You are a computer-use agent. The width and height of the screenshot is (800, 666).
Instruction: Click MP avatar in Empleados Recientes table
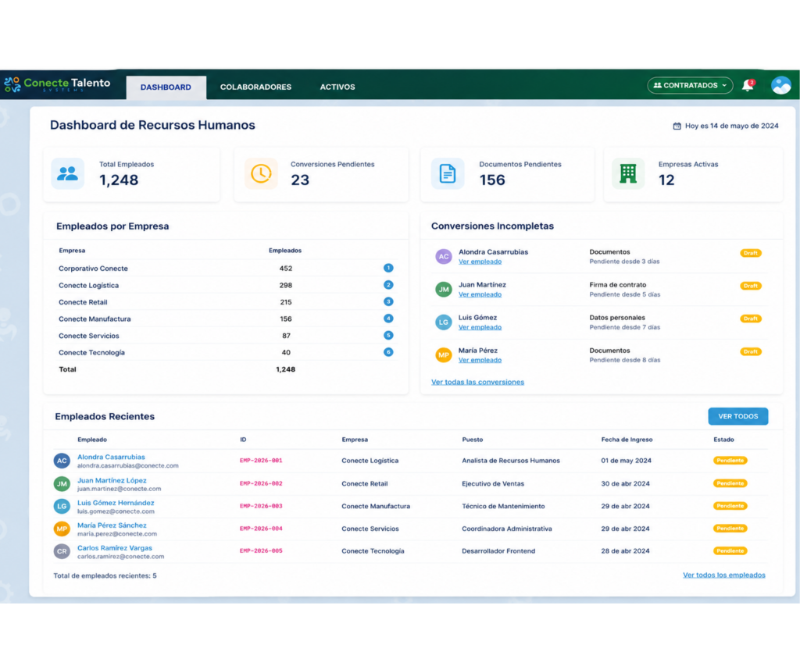pos(62,529)
